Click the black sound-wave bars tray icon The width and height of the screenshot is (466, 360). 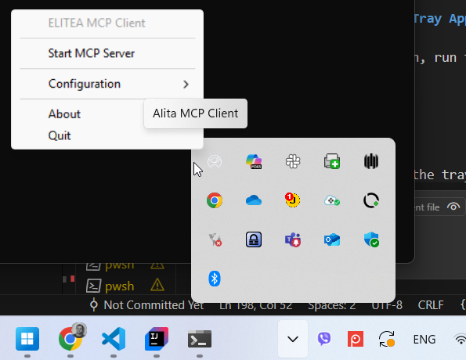point(371,161)
